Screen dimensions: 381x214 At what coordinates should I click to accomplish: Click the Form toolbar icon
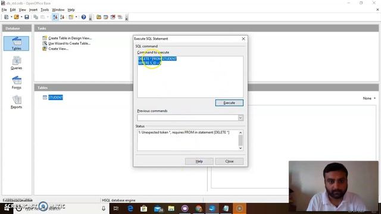(x=71, y=17)
